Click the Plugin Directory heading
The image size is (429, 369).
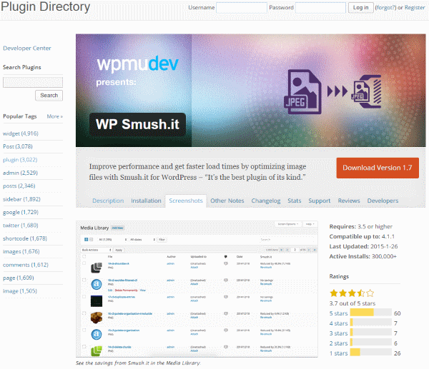(x=46, y=6)
